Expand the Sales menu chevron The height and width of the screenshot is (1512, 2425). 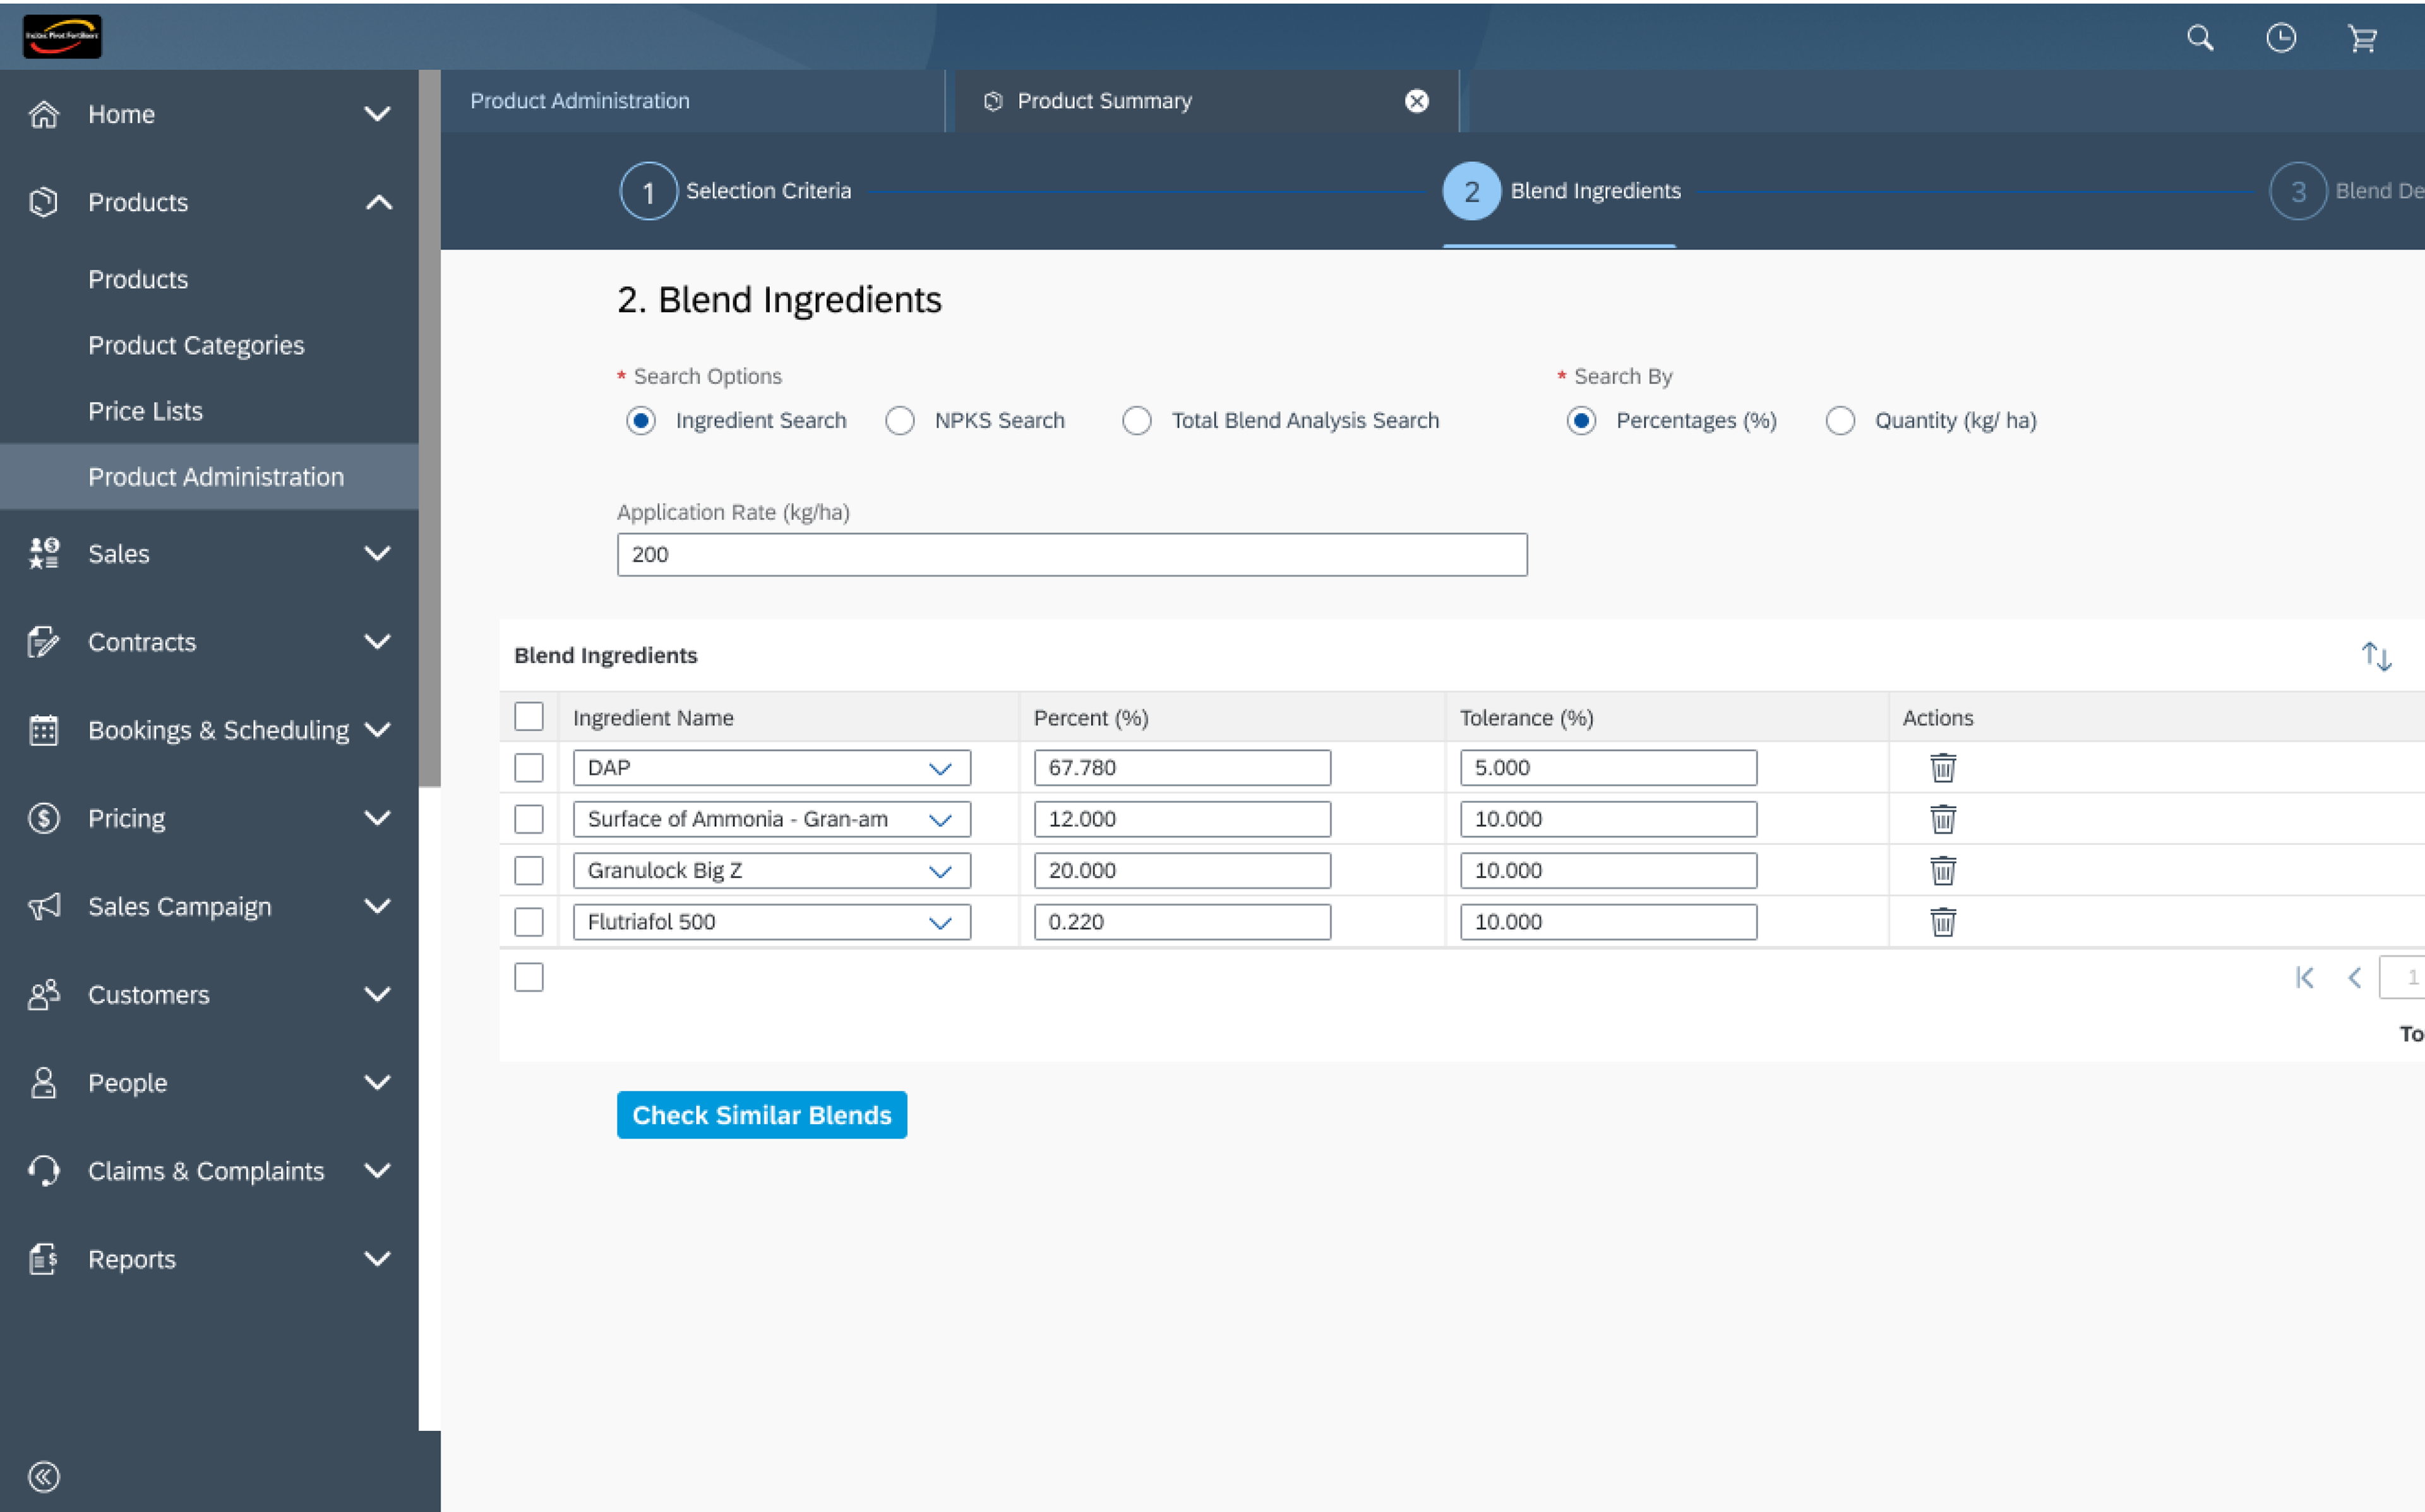(x=377, y=553)
